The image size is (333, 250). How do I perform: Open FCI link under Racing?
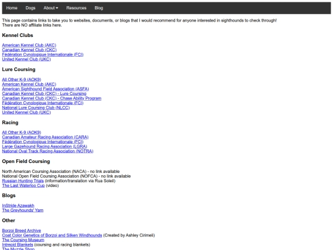pyautogui.click(x=43, y=141)
